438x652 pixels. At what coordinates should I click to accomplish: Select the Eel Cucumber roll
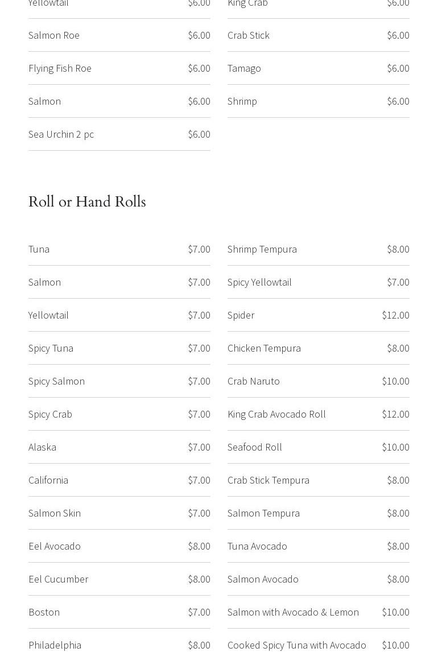coord(58,579)
